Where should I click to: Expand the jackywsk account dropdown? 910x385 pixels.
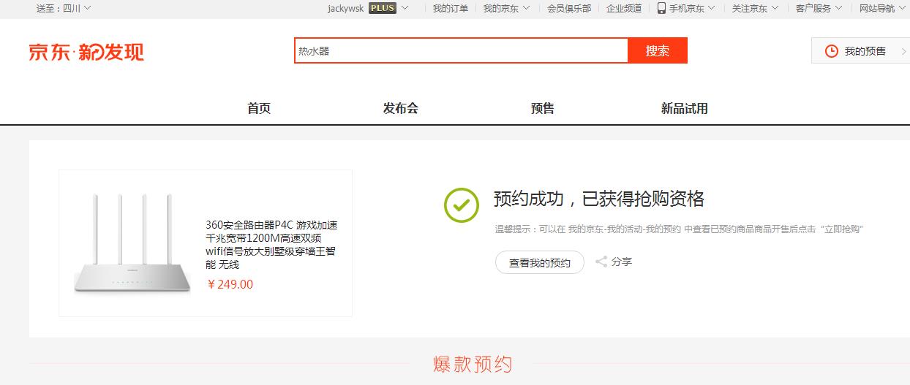point(368,8)
